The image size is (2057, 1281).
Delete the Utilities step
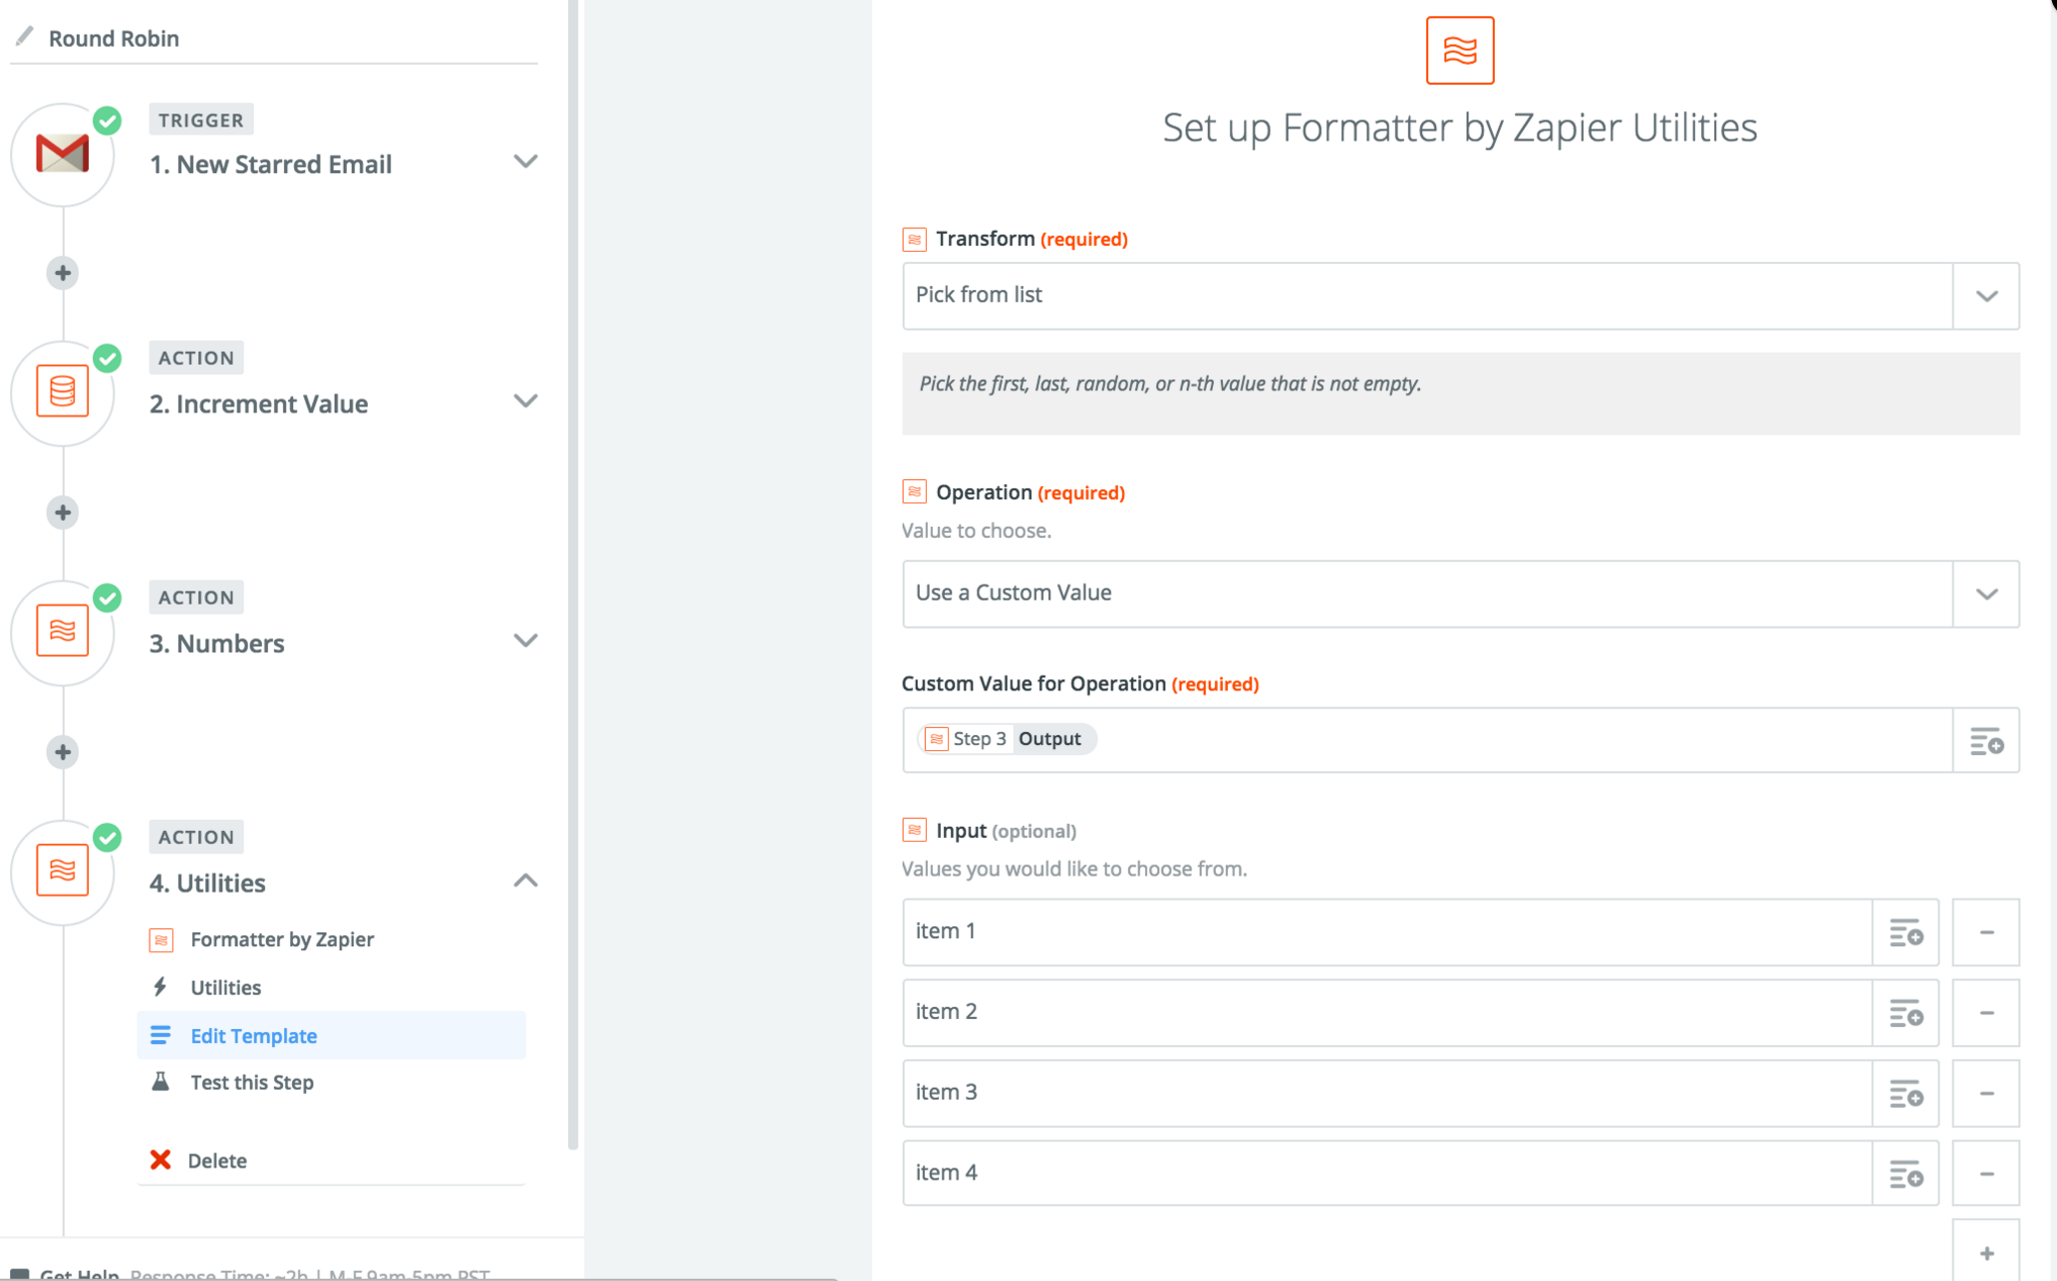[x=216, y=1160]
